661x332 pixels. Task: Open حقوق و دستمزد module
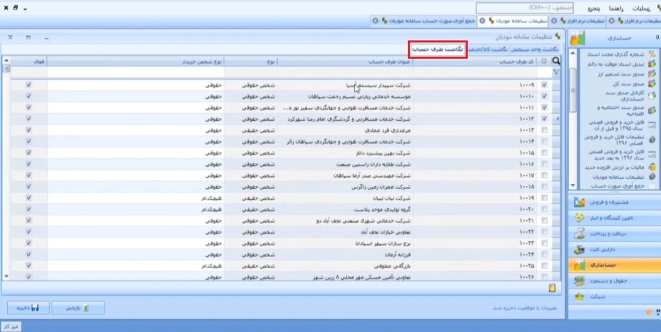(x=613, y=281)
